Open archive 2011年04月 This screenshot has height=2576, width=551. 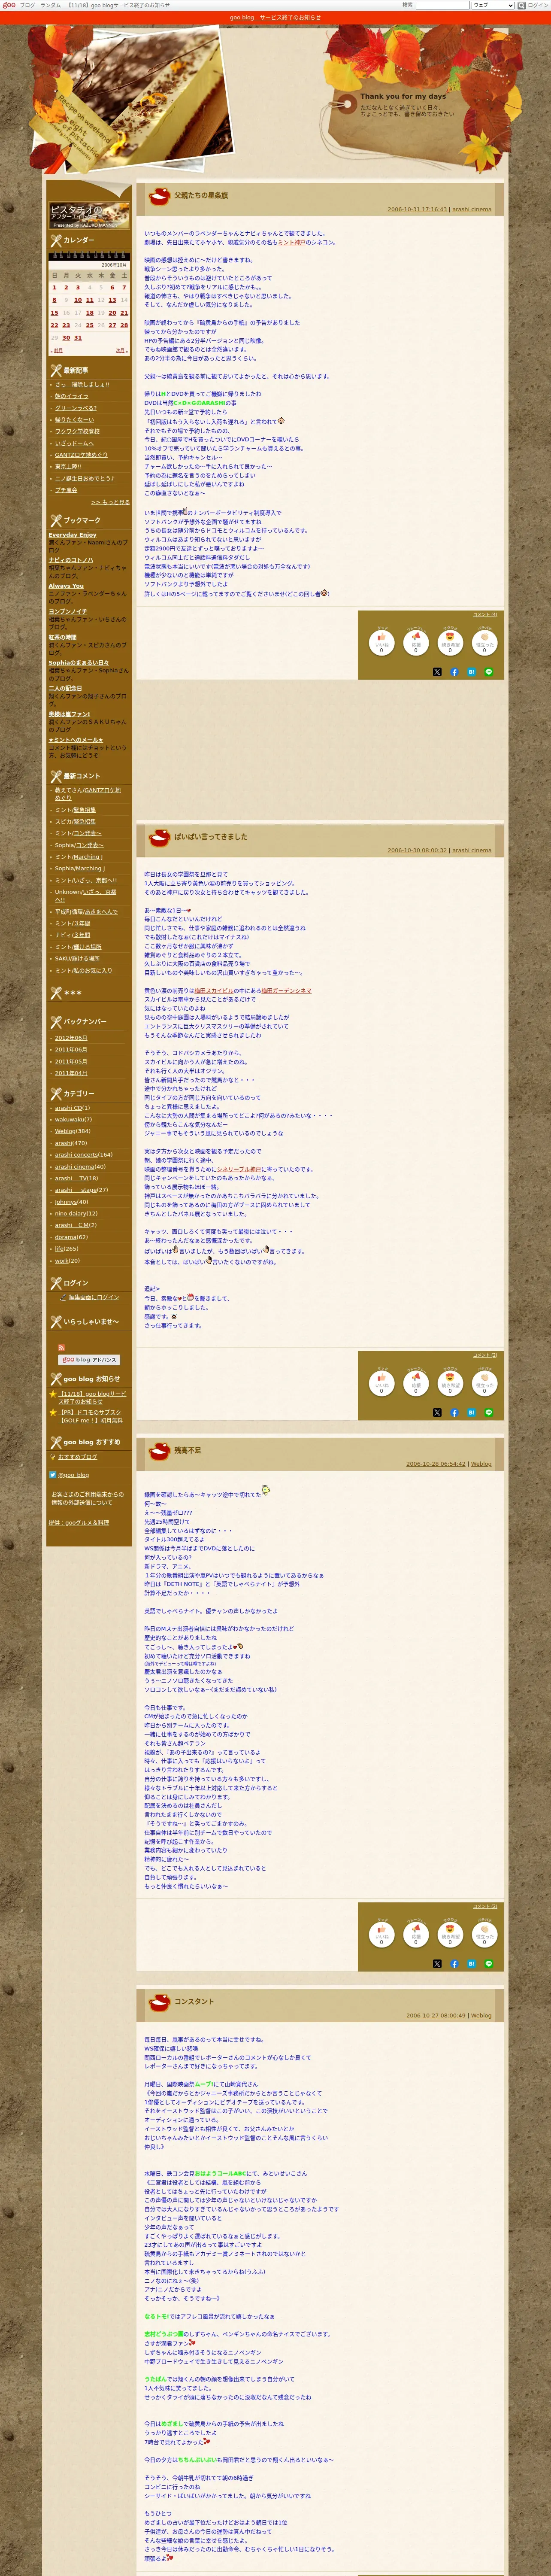pos(71,1073)
